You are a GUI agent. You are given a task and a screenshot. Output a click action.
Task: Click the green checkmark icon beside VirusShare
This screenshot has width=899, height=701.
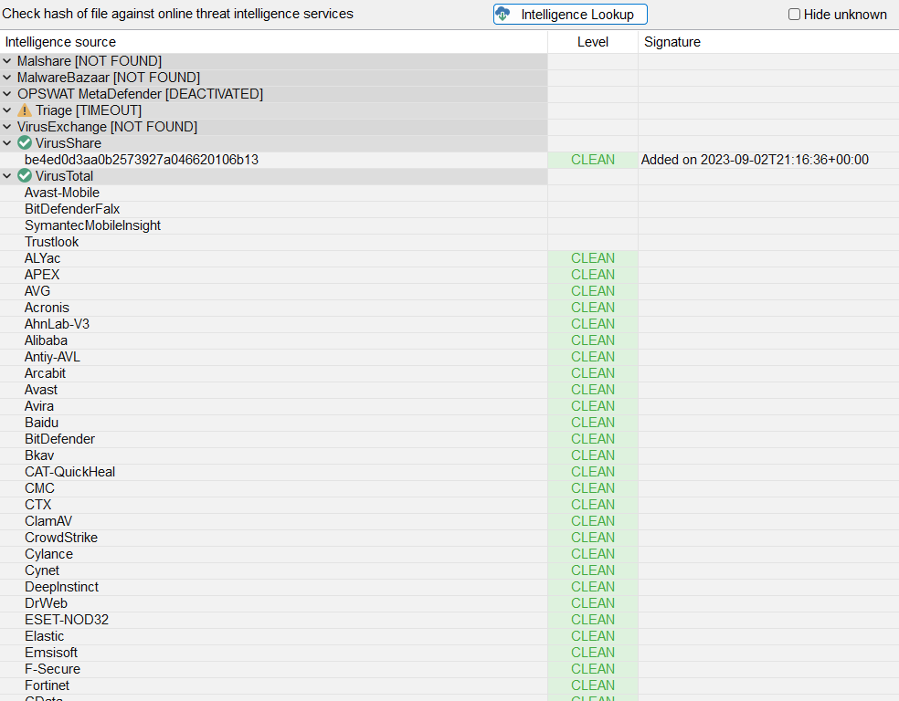25,143
